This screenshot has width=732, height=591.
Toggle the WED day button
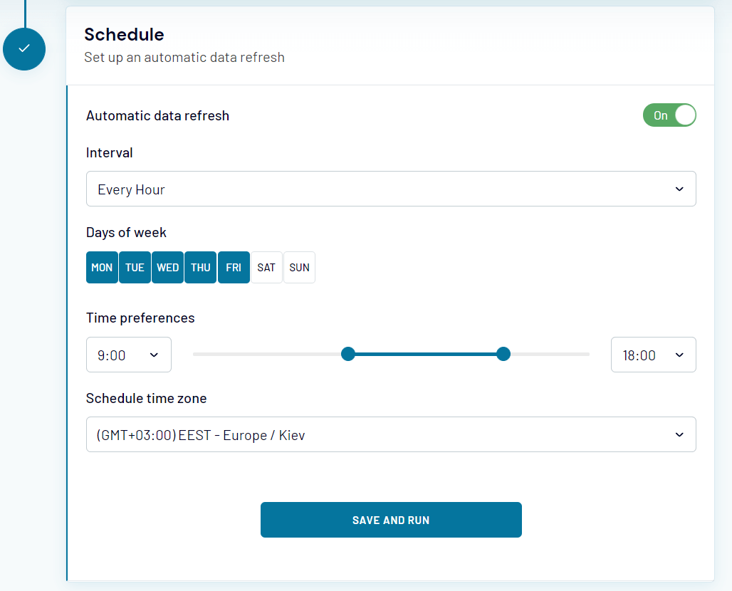pyautogui.click(x=167, y=268)
